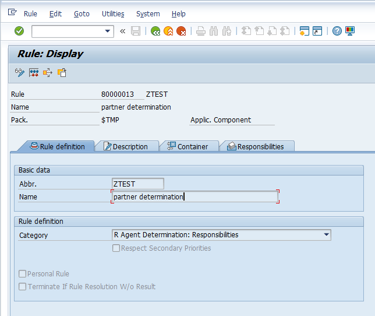Click the Last Page icon
375x316 pixels.
tap(285, 31)
